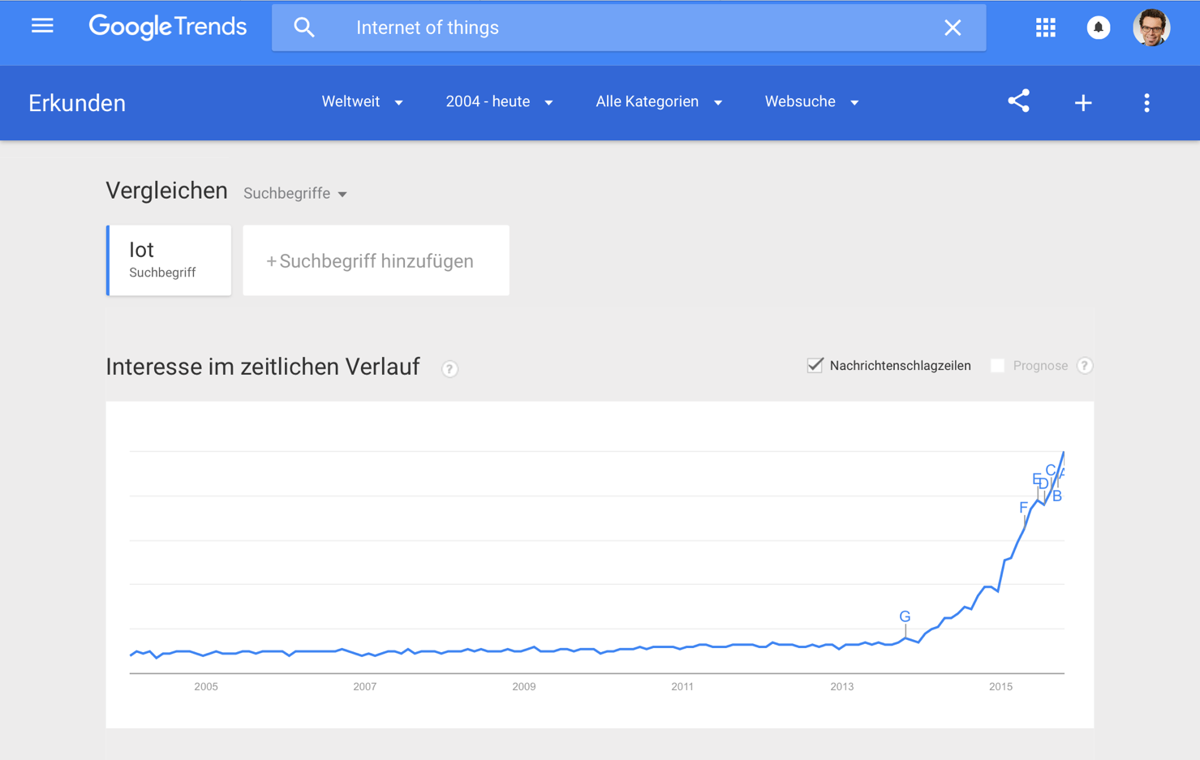1200x760 pixels.
Task: Click the search magnifier icon
Action: [304, 28]
